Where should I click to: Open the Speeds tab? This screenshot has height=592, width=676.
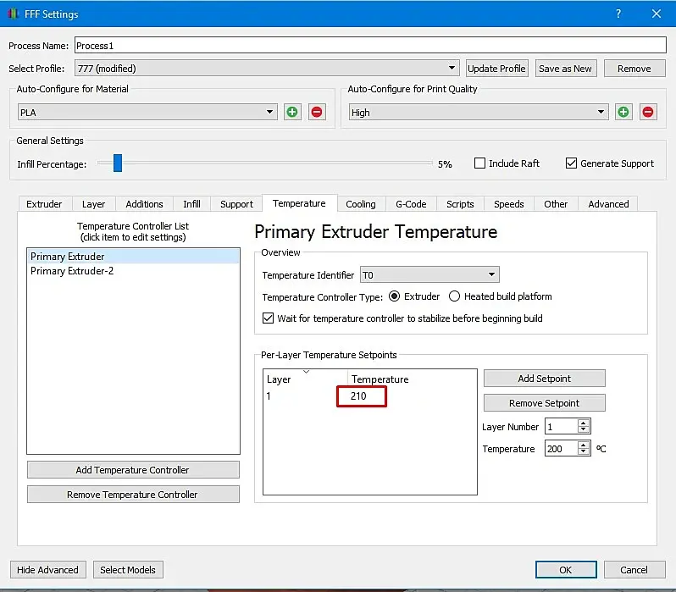click(x=509, y=204)
